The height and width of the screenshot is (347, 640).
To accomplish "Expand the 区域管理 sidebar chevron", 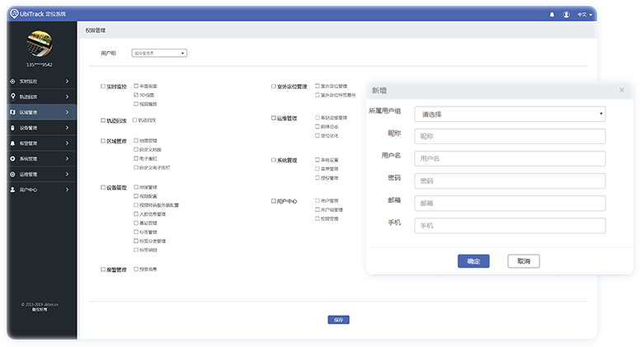I will pyautogui.click(x=68, y=112).
